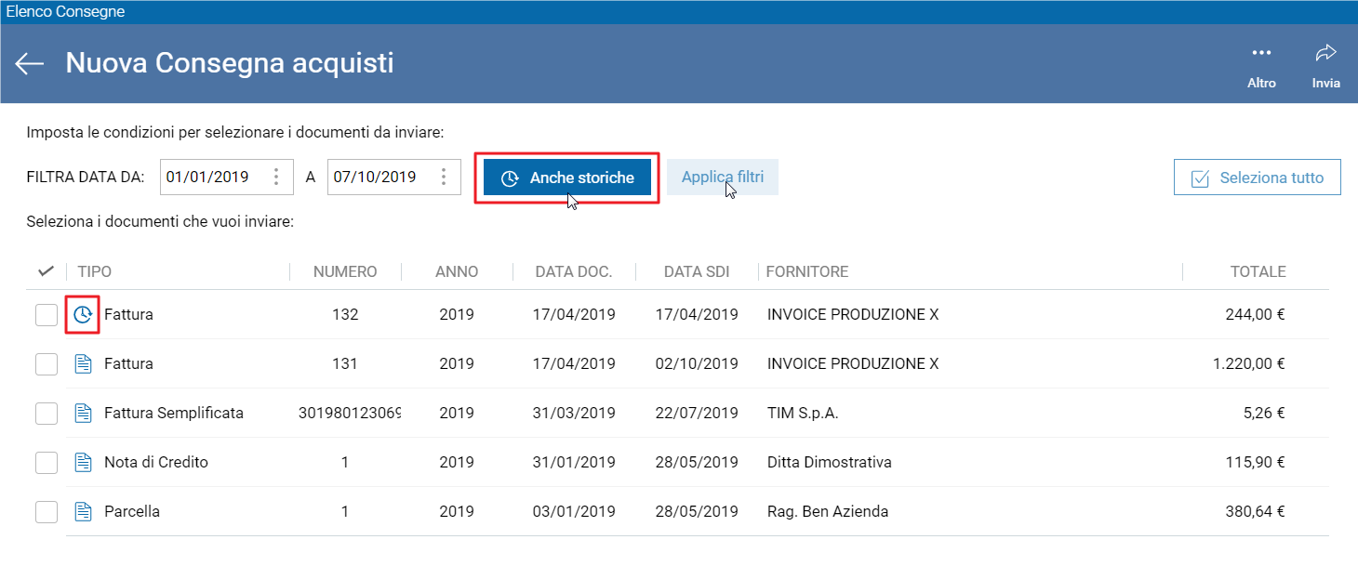Sort by the TOTALE column header

1258,271
